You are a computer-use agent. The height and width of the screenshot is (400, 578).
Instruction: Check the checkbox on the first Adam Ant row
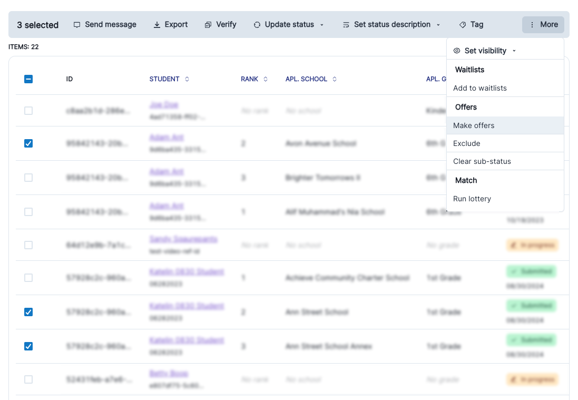tap(28, 143)
